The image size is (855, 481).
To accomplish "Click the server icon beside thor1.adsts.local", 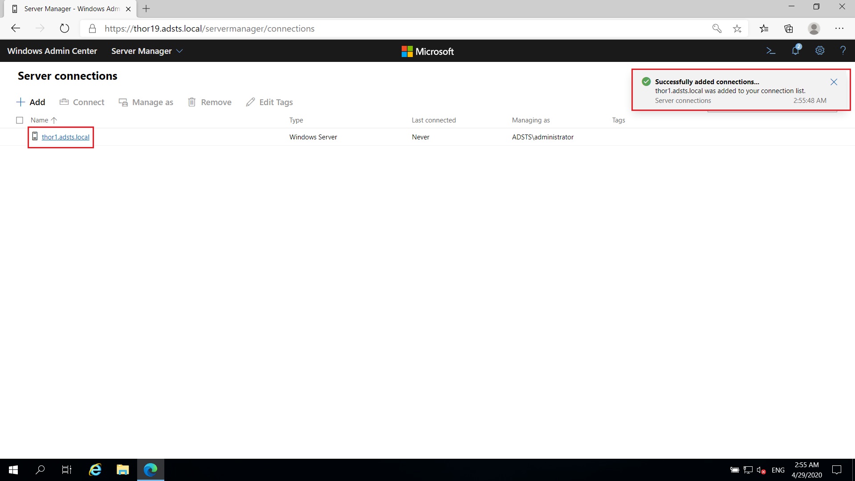I will tap(35, 136).
